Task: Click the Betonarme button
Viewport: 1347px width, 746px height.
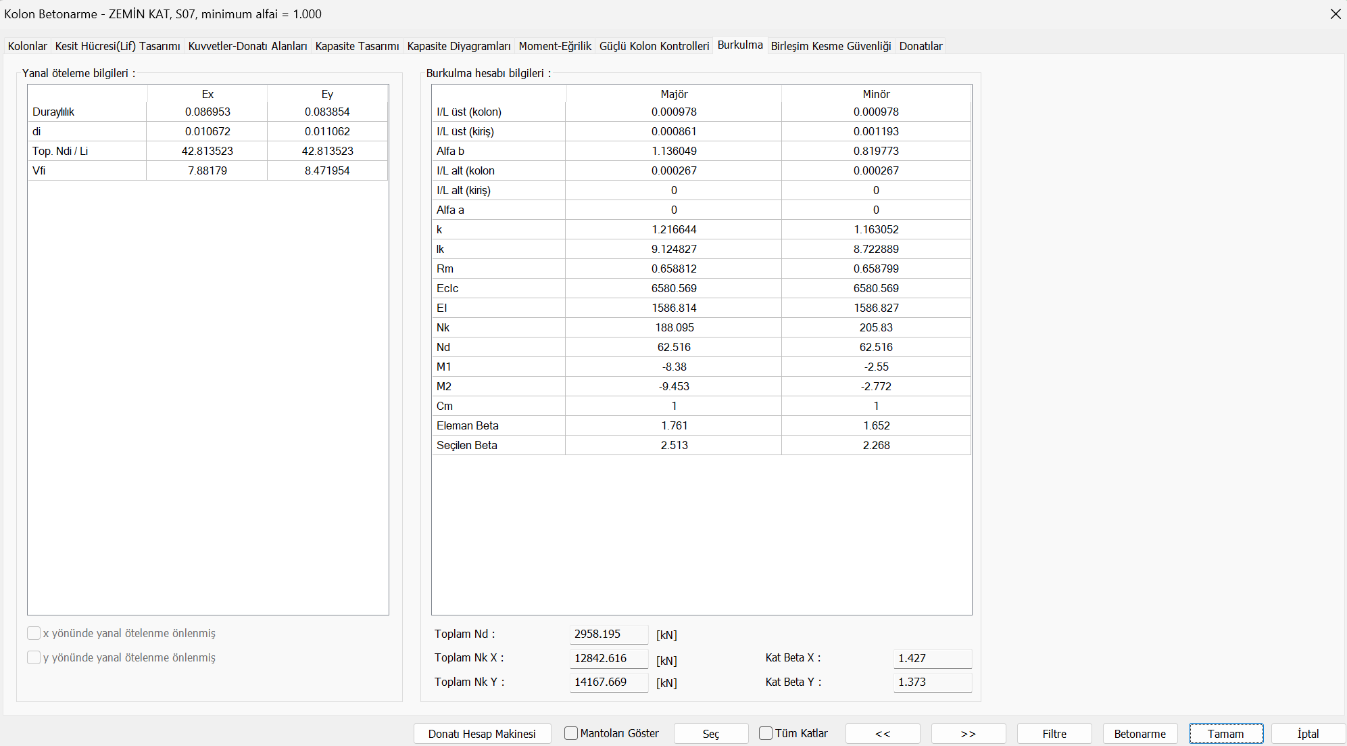Action: [x=1140, y=734]
